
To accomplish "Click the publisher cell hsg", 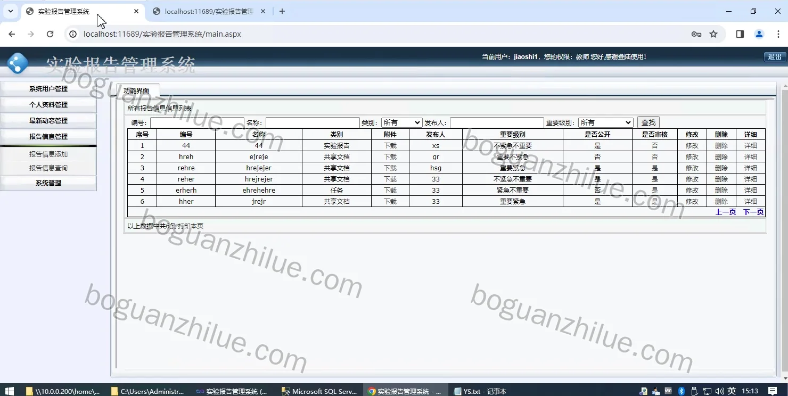I will (436, 168).
